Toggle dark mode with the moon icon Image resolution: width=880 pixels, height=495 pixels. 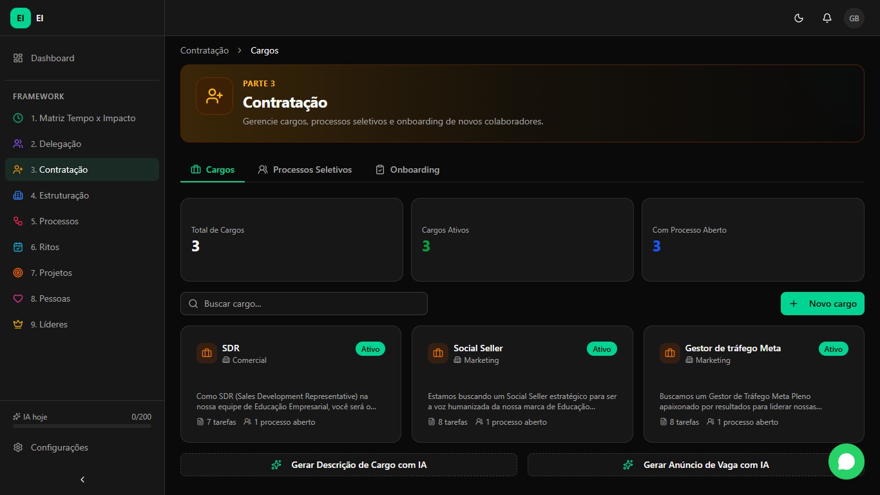[799, 18]
